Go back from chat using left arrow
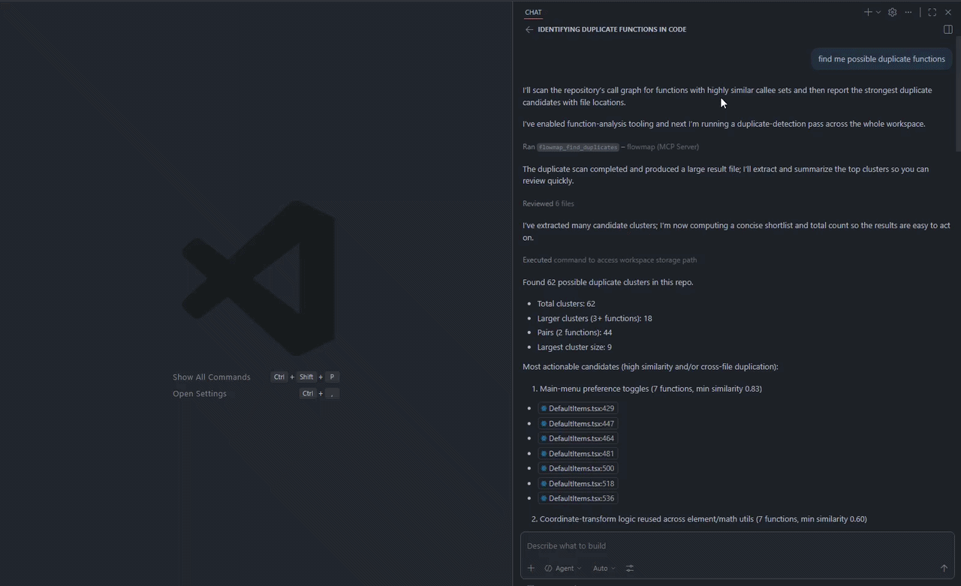 click(x=529, y=29)
